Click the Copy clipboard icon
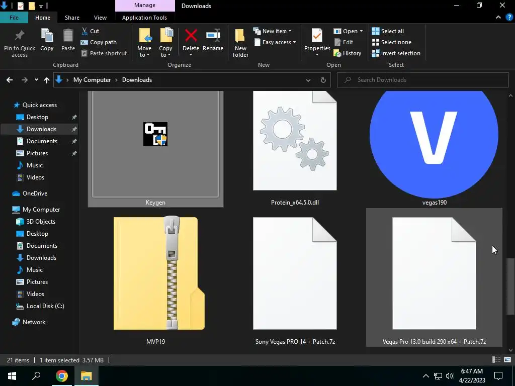 [x=47, y=36]
